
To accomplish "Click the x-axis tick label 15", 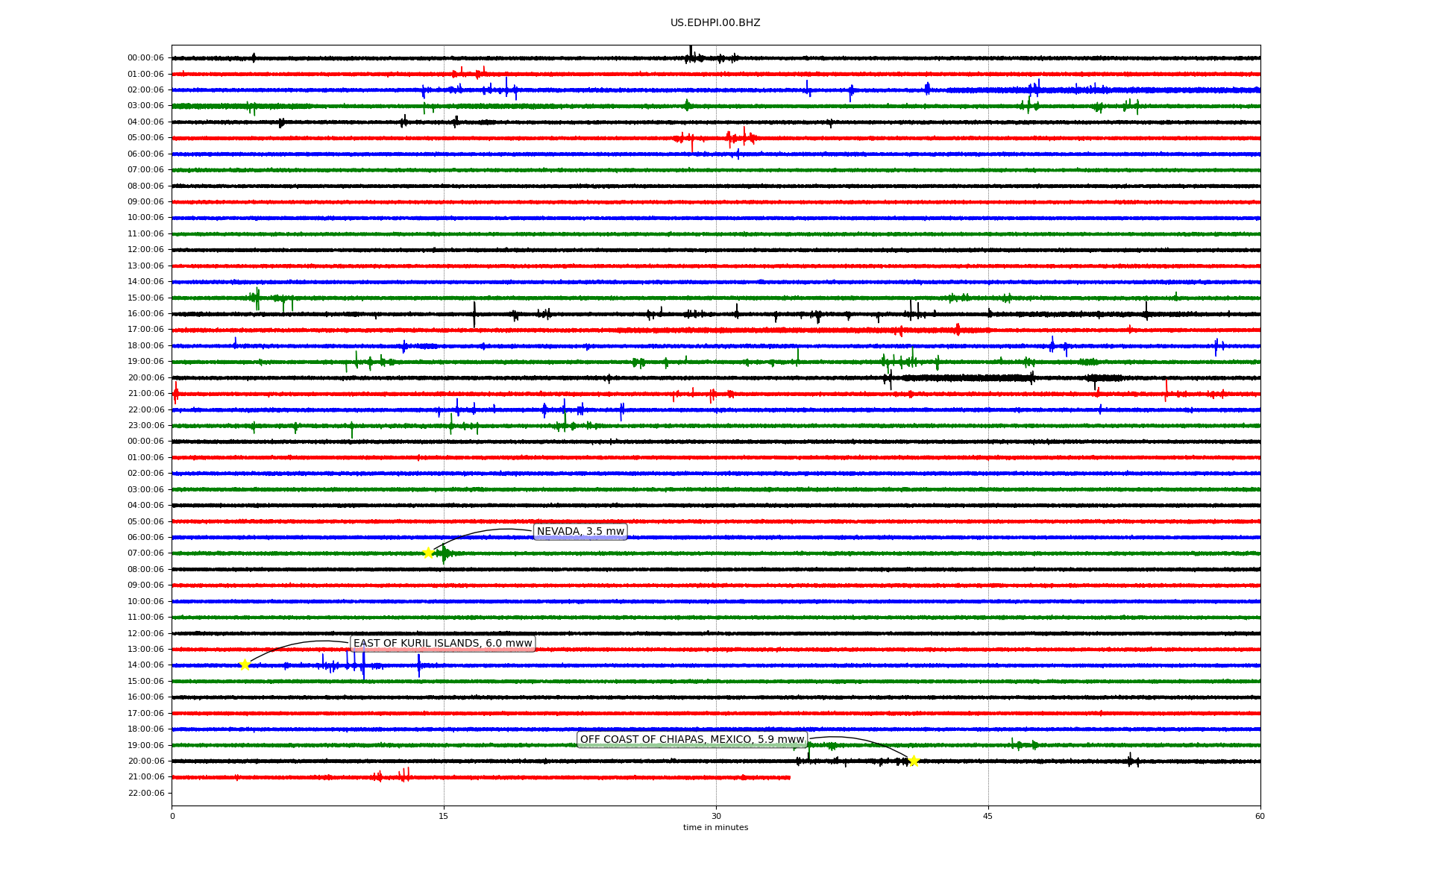I will (x=444, y=816).
